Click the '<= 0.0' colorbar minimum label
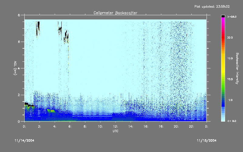The width and height of the screenshot is (243, 152). pyautogui.click(x=232, y=121)
